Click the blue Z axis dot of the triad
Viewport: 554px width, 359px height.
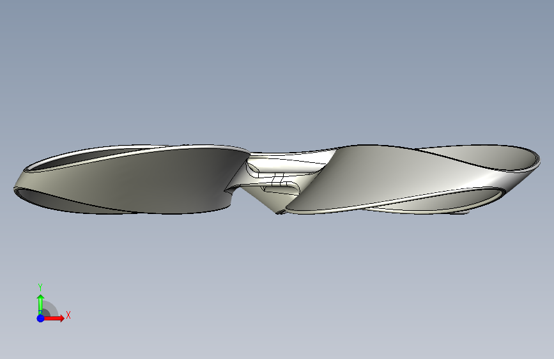41,318
